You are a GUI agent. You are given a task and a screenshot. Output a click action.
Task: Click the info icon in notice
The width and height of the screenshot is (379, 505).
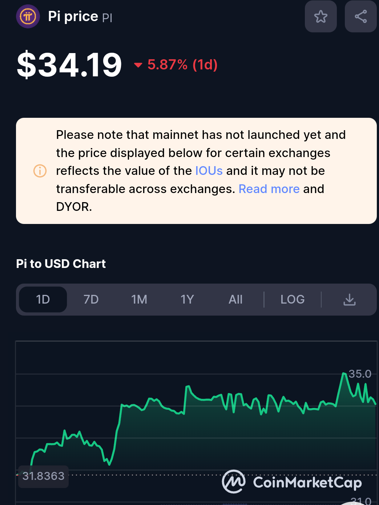click(40, 171)
